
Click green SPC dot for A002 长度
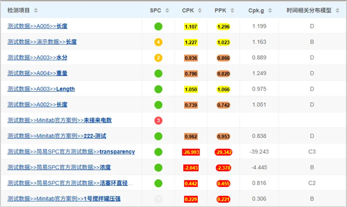pyautogui.click(x=158, y=105)
